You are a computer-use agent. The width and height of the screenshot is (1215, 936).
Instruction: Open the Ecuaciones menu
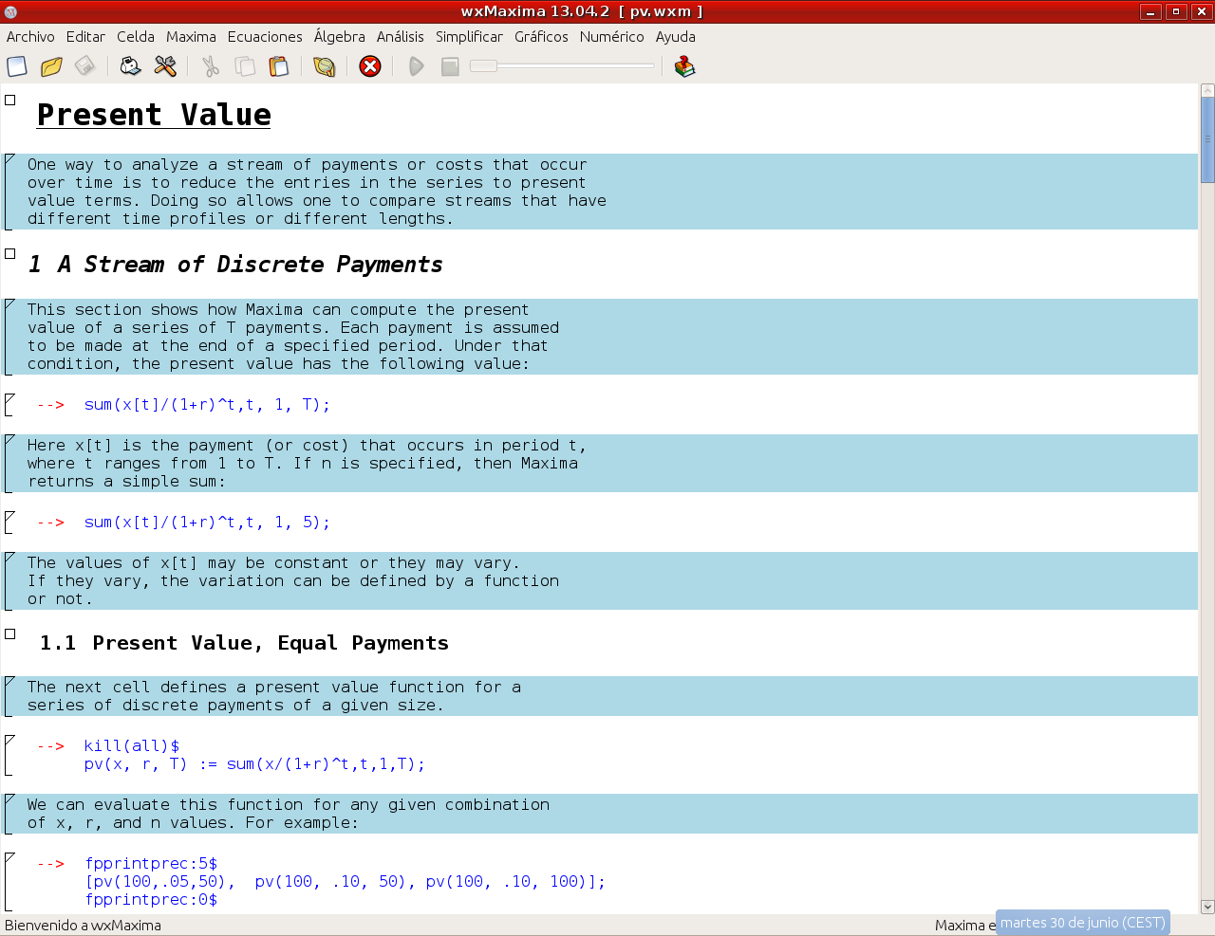point(265,37)
